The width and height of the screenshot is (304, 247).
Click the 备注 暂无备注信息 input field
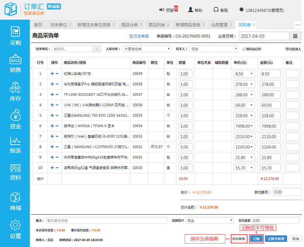pos(106,220)
